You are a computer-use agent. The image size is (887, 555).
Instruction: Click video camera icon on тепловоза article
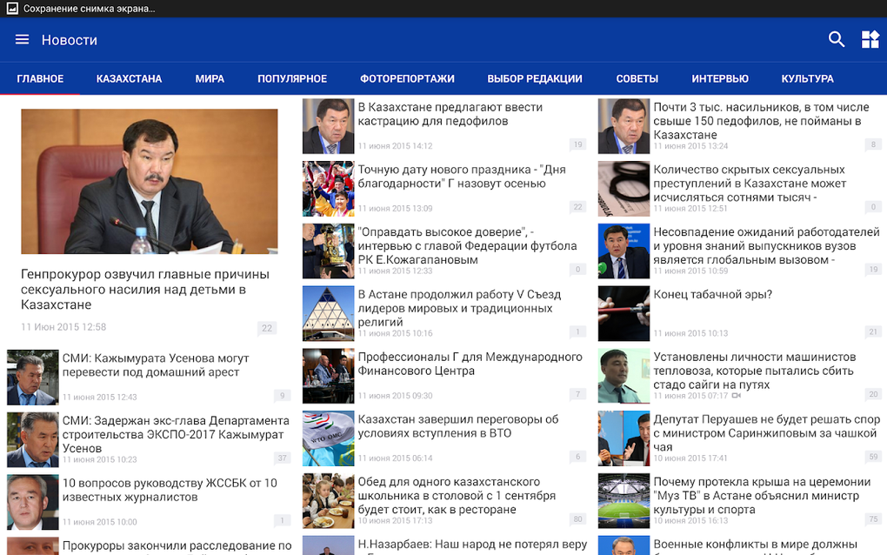tap(736, 396)
